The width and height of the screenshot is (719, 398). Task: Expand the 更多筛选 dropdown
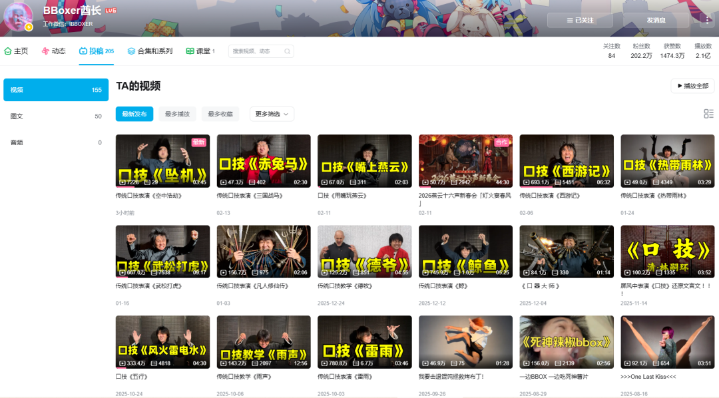coord(272,114)
